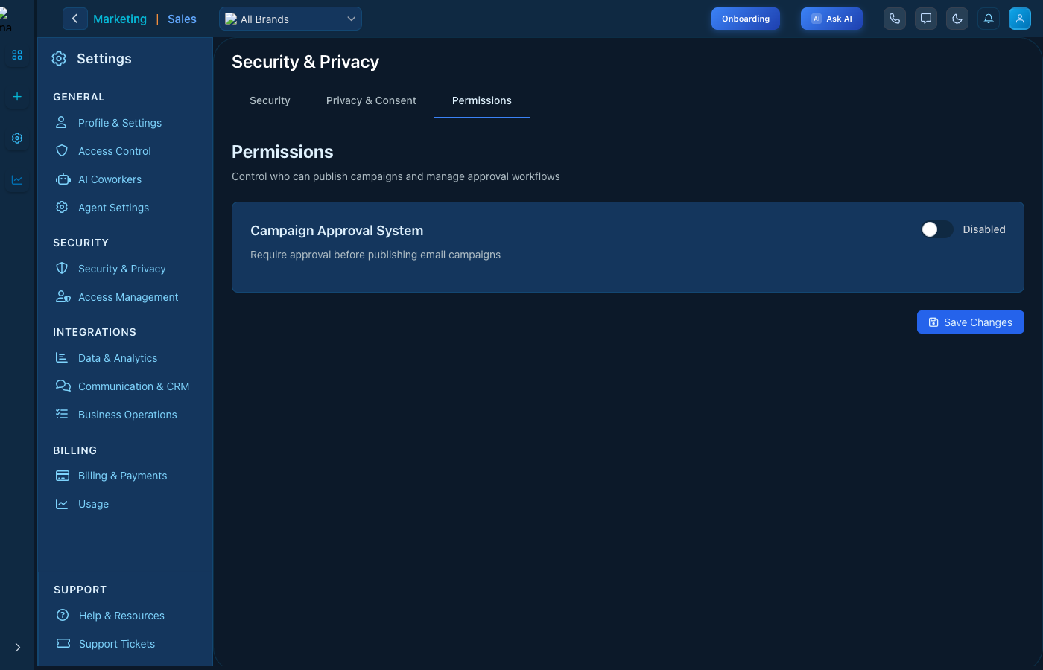
Task: Open the All Brands dropdown
Action: point(291,19)
